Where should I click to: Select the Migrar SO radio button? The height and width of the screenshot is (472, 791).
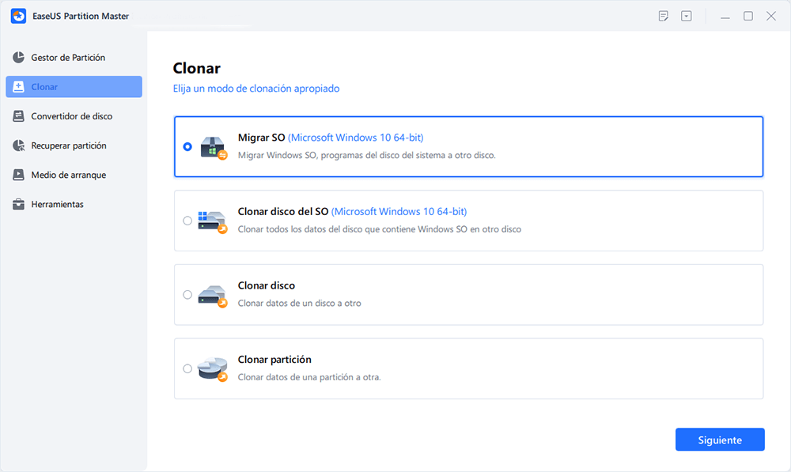(187, 147)
